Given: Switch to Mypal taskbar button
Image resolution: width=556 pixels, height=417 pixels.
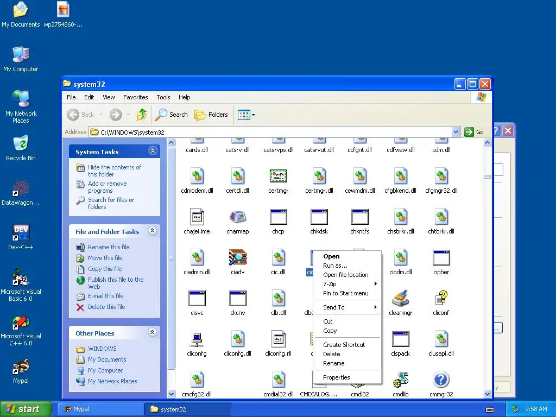Looking at the screenshot, I should (x=100, y=409).
